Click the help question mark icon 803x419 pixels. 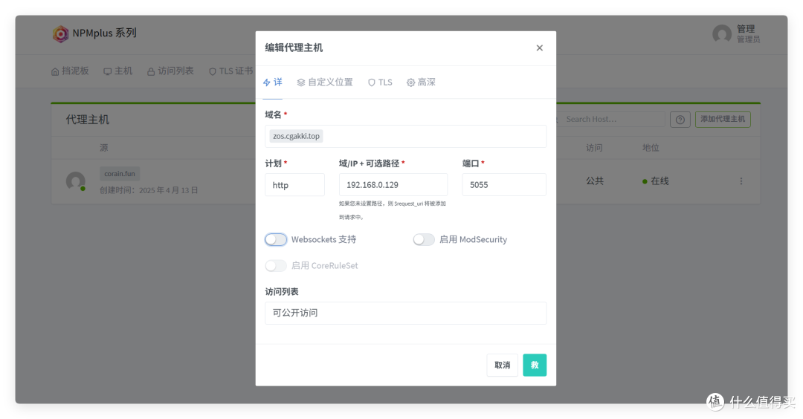point(680,120)
